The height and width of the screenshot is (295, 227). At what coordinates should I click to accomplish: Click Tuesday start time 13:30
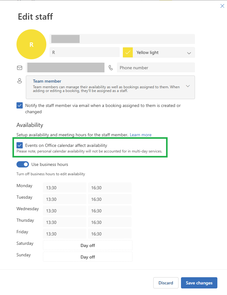point(65,199)
